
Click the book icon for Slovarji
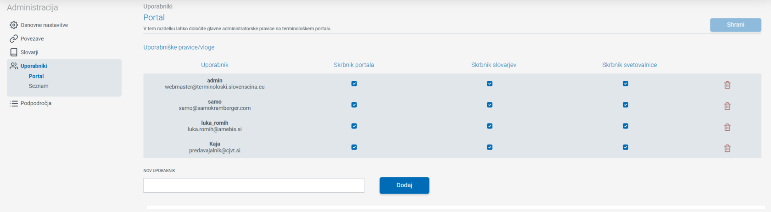click(14, 52)
